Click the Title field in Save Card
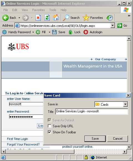The height and width of the screenshot is (161, 133). pyautogui.click(x=92, y=111)
